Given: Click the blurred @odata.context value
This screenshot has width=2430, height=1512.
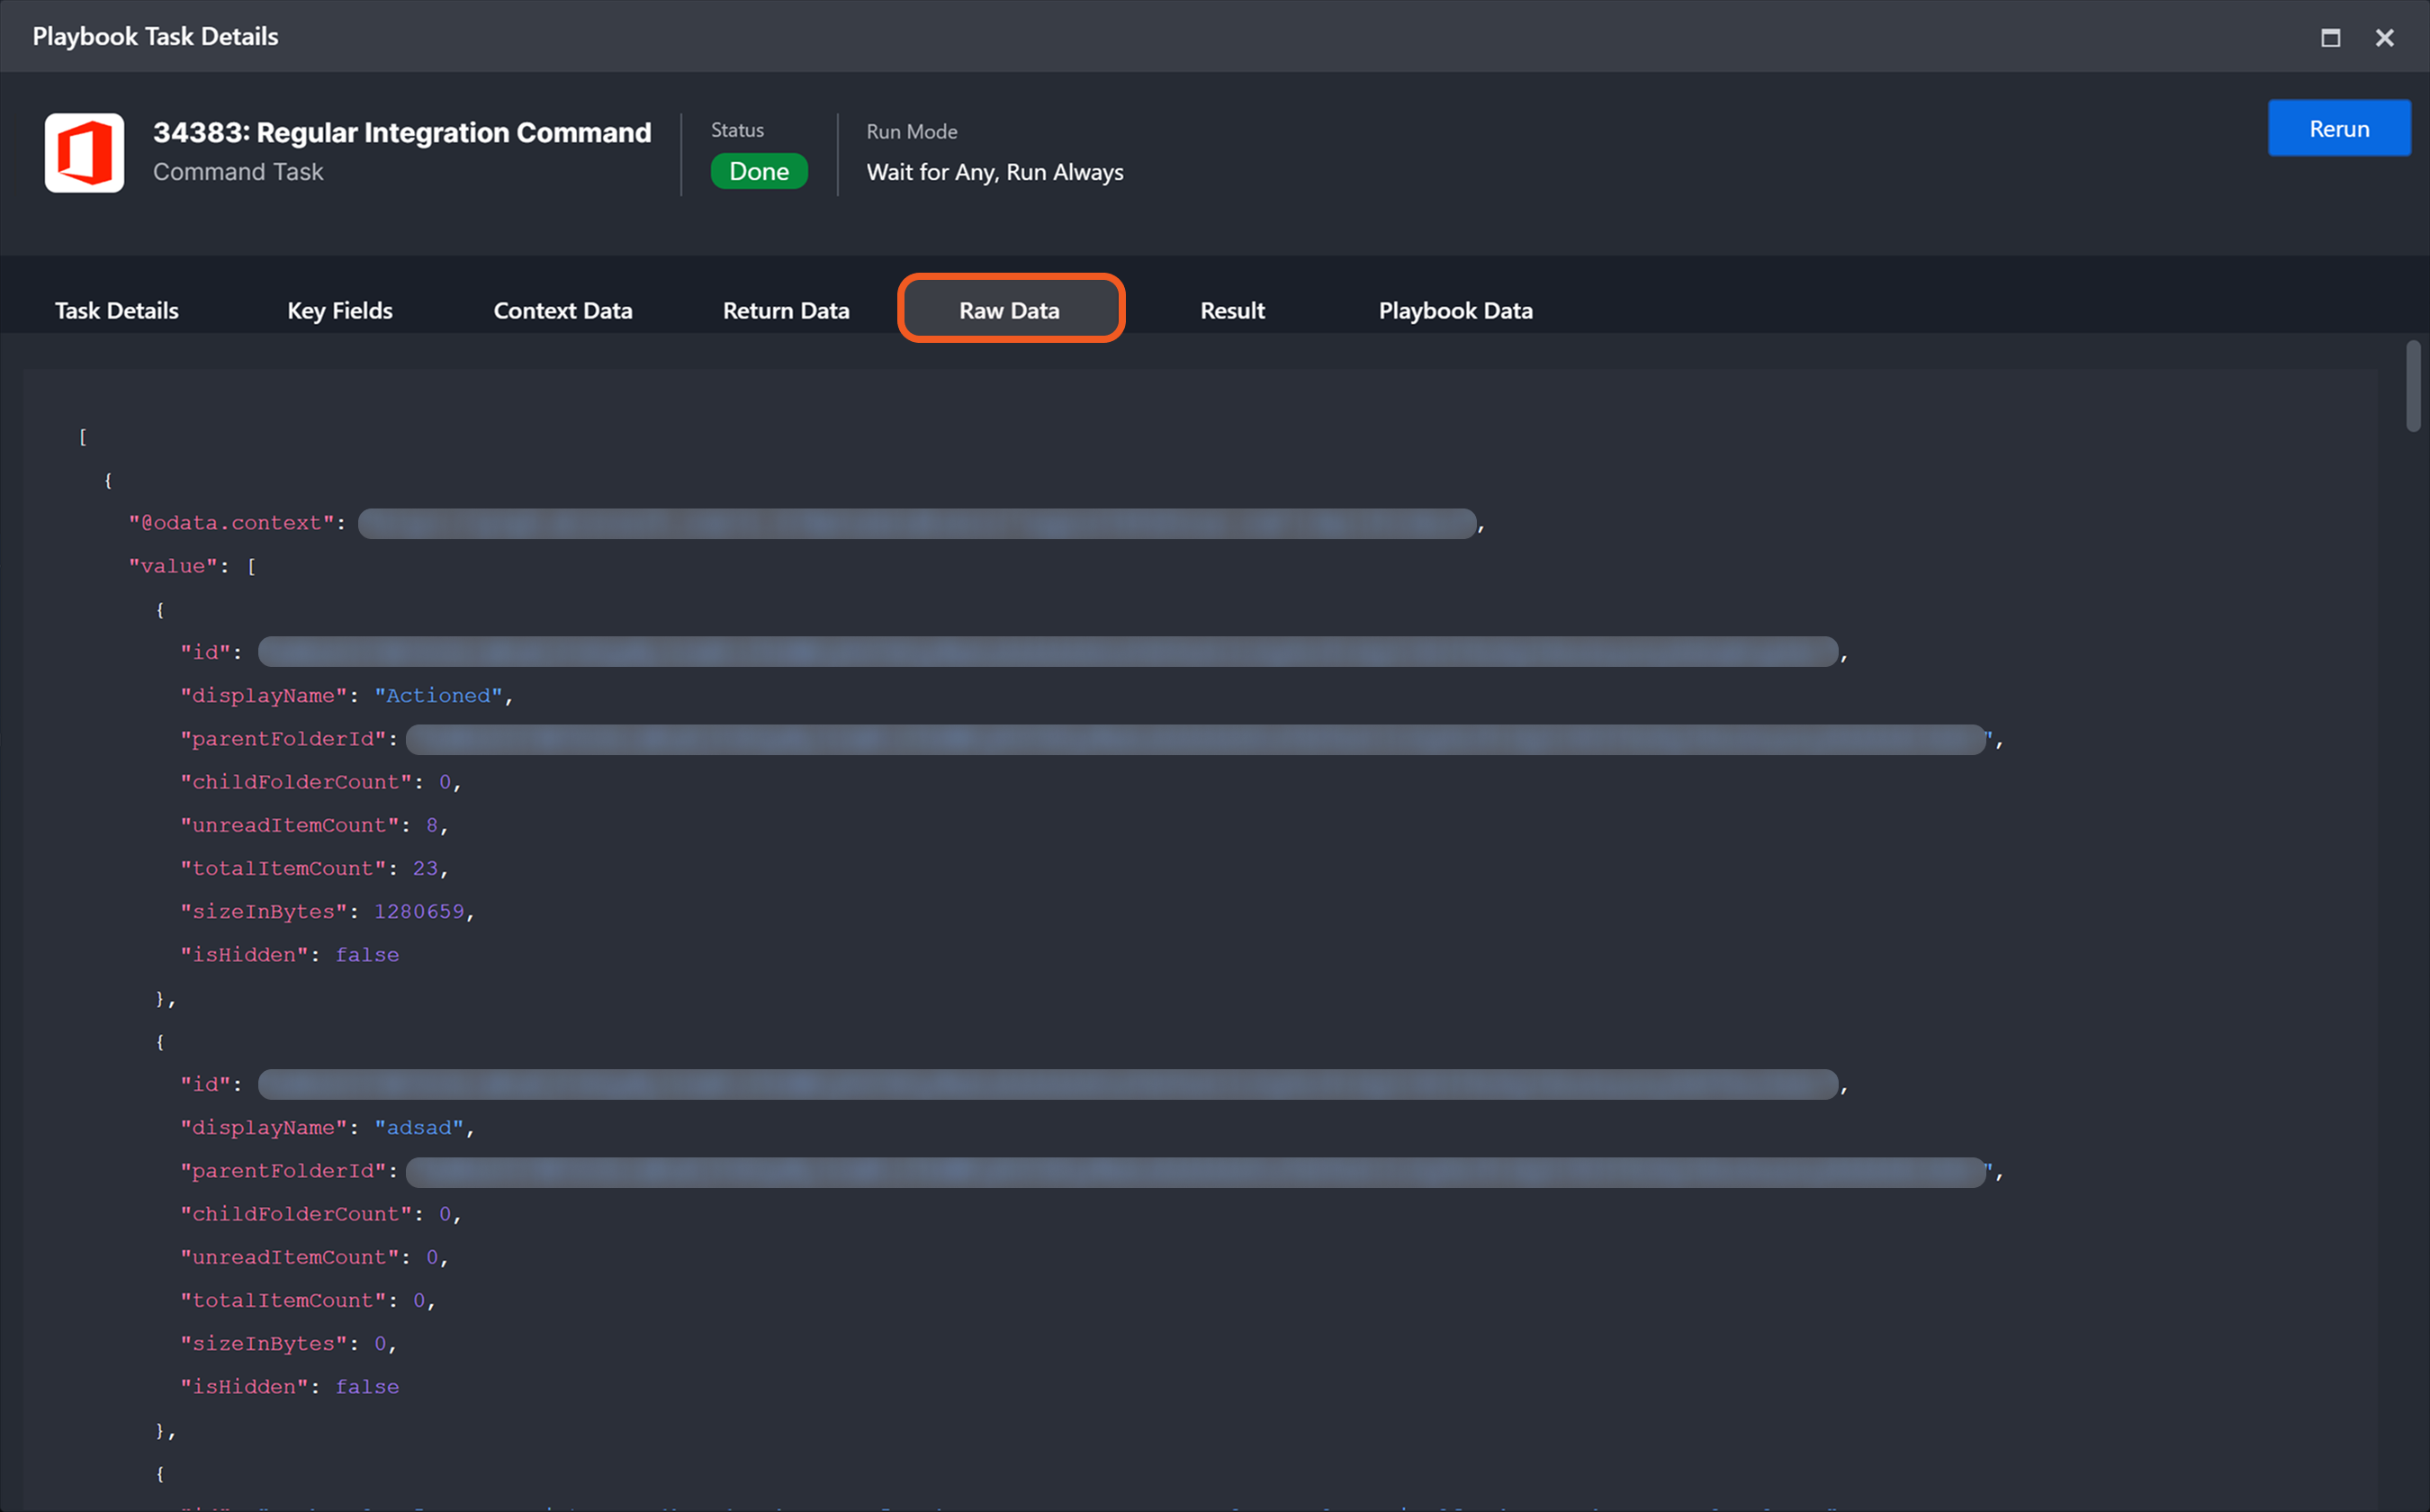Looking at the screenshot, I should pos(916,524).
